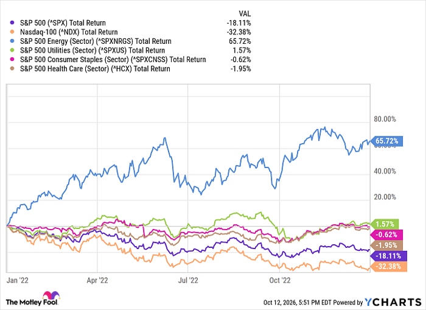The width and height of the screenshot is (426, 310).
Task: Click the blue S&P 500 Energy legend dot
Action: [x=12, y=41]
